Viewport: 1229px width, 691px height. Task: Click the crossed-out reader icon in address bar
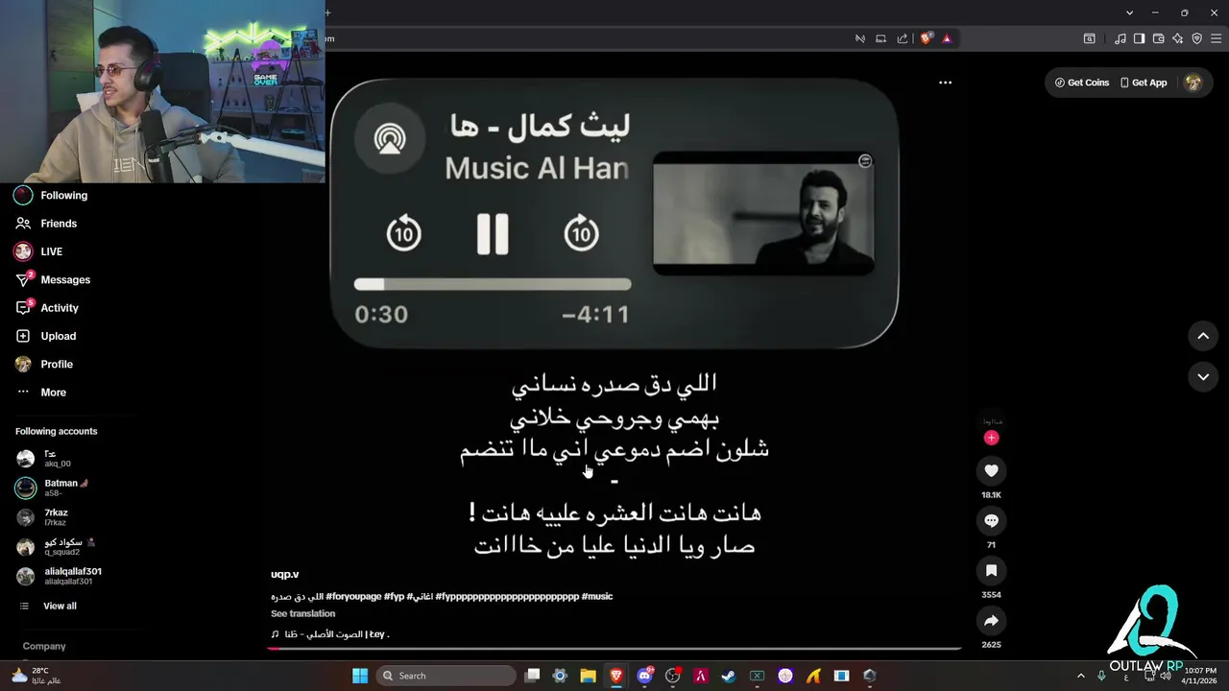tap(859, 38)
